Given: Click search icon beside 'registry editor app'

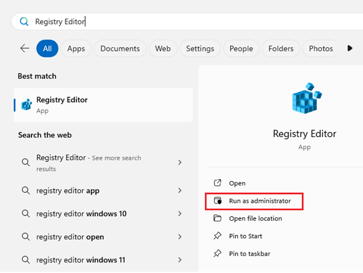Looking at the screenshot, I should point(26,191).
